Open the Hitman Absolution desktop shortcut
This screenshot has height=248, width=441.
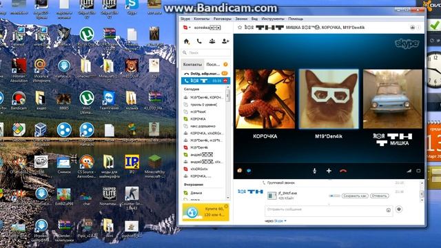click(x=19, y=70)
